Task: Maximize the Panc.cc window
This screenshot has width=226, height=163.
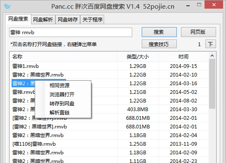Action: coord(199,5)
